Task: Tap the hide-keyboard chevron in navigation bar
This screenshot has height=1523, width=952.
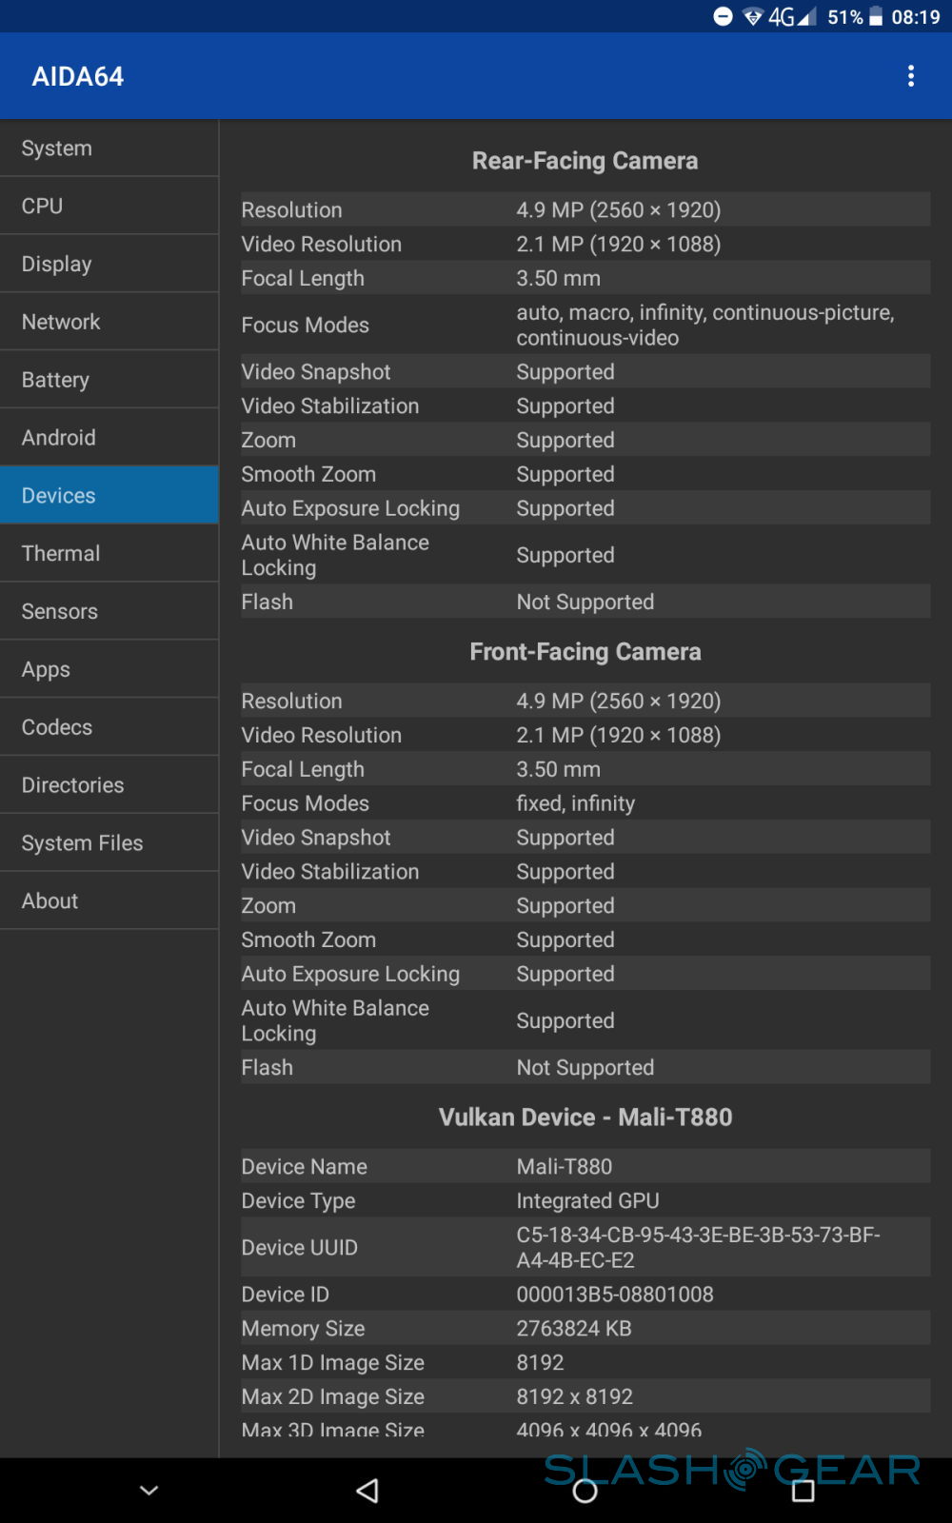Action: [149, 1491]
